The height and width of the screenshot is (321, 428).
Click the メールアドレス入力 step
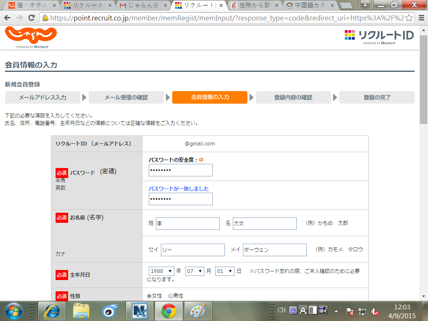(43, 97)
